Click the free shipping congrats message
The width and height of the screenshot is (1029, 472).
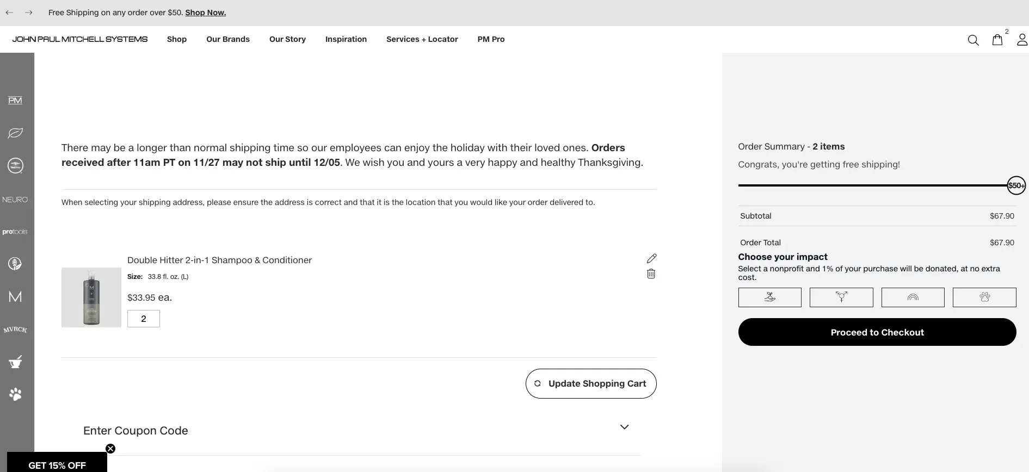click(819, 164)
